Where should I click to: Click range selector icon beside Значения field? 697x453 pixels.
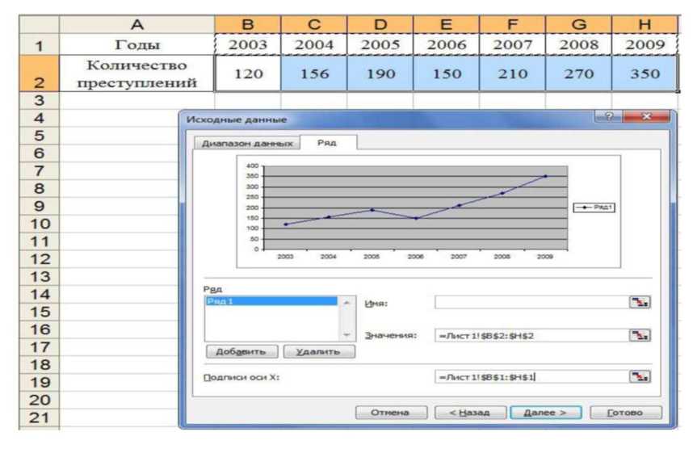(640, 335)
